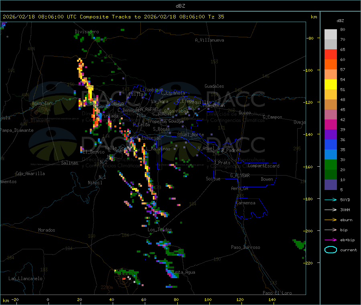Click the G_ALVEAR label
The image size is (361, 305).
pyautogui.click(x=240, y=176)
